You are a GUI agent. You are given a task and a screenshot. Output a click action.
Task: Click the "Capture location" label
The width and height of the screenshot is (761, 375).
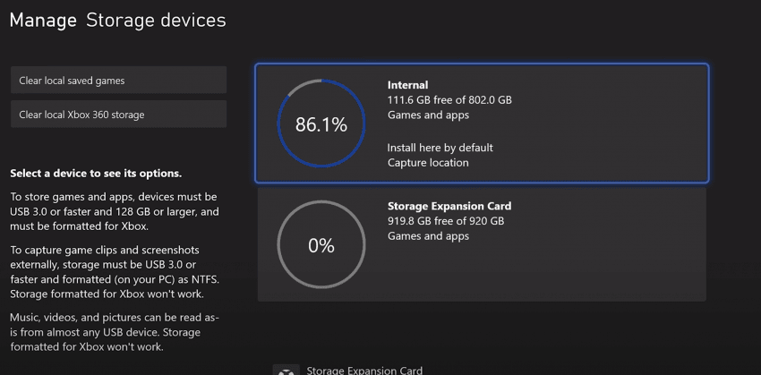click(428, 163)
